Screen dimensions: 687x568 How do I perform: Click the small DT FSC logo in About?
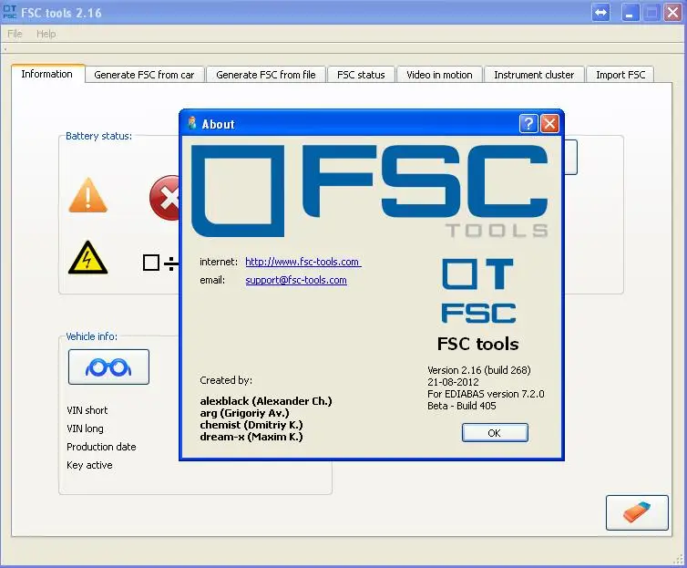tap(478, 291)
